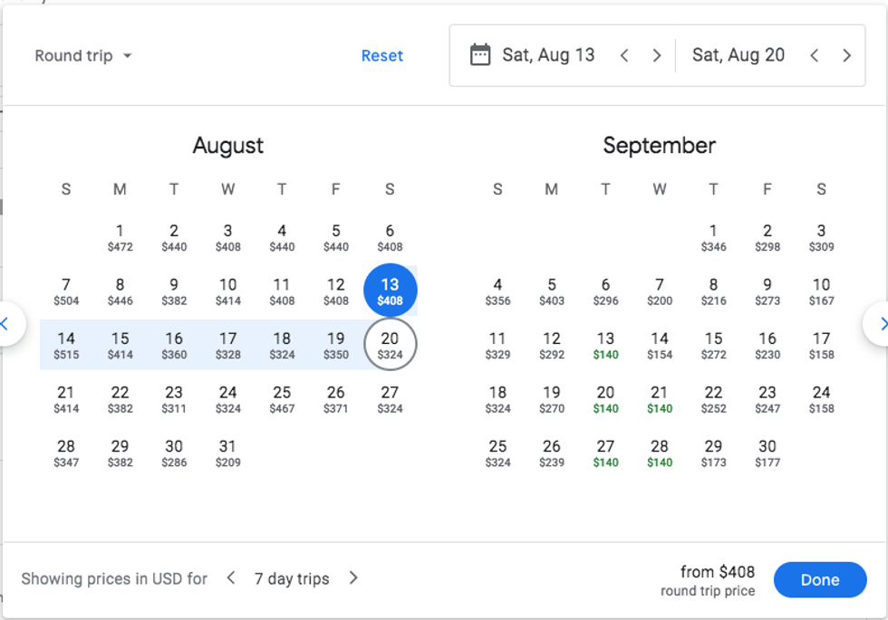
Task: Move departure date one day earlier
Action: tap(624, 55)
